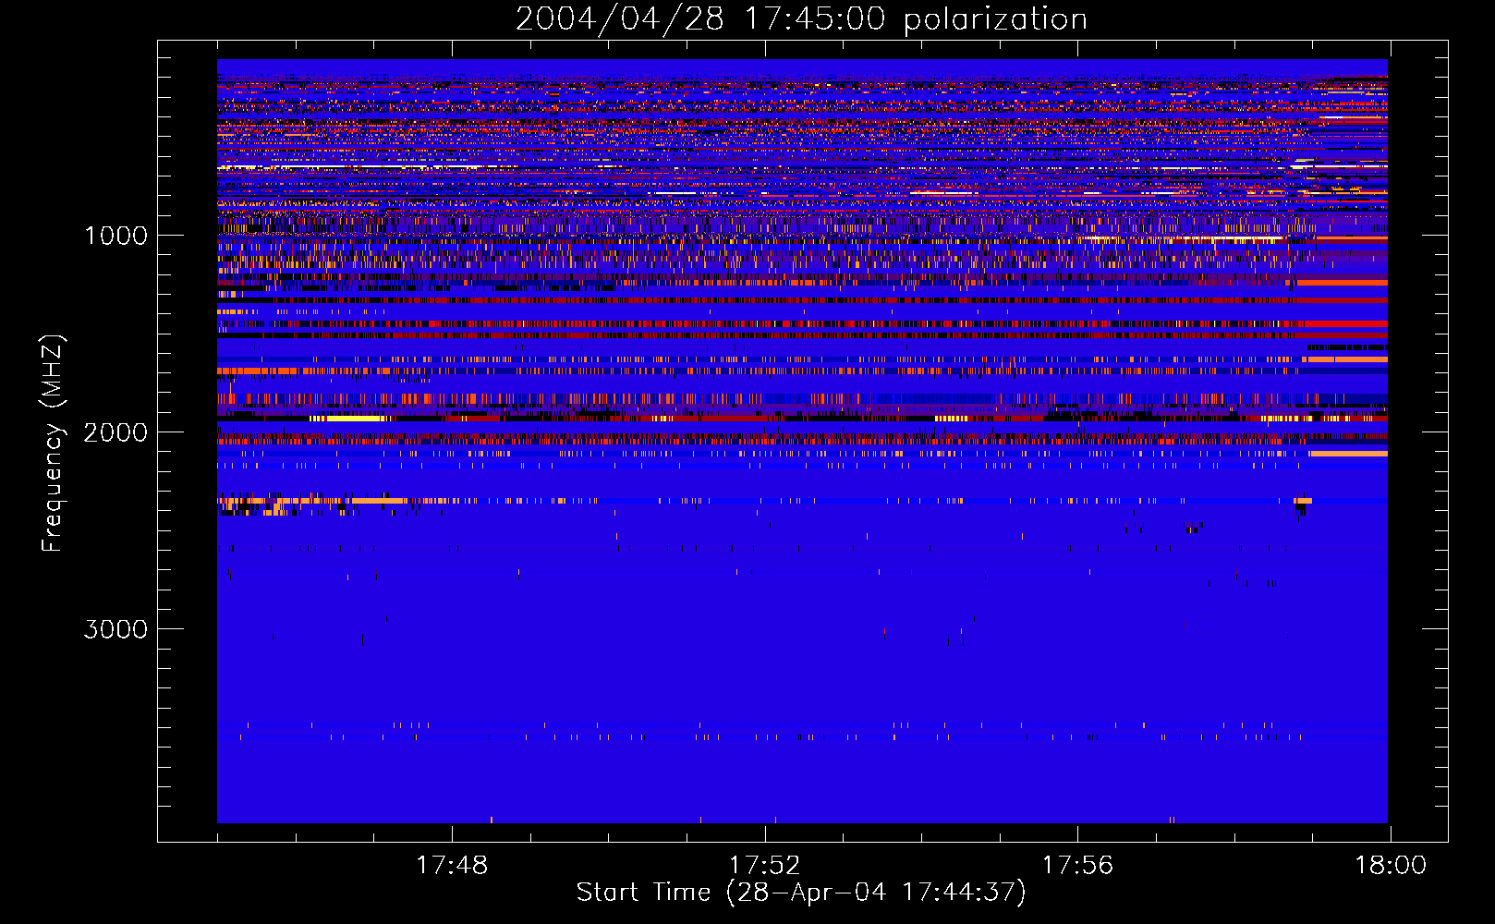Viewport: 1495px width, 924px height.
Task: Click the plot title '2004/04/28 17:45:00 polarization'
Action: [x=801, y=19]
